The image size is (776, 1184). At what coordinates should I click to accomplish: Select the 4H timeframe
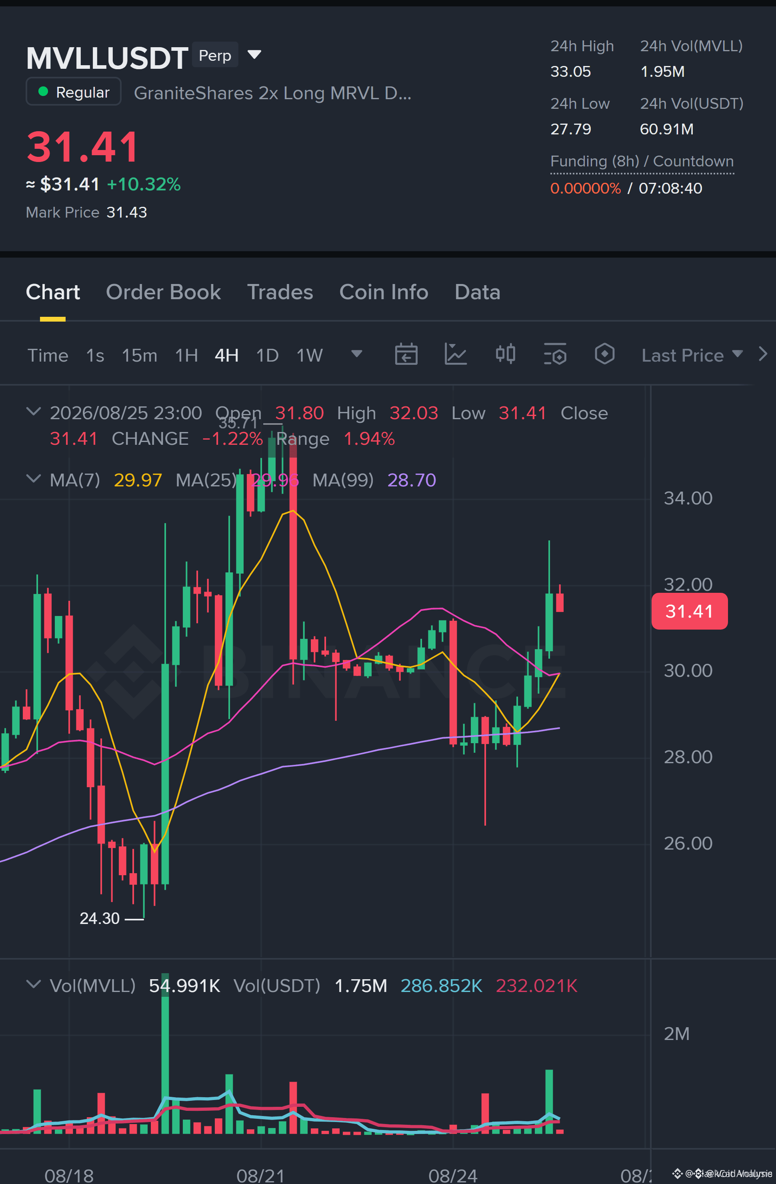tap(226, 355)
